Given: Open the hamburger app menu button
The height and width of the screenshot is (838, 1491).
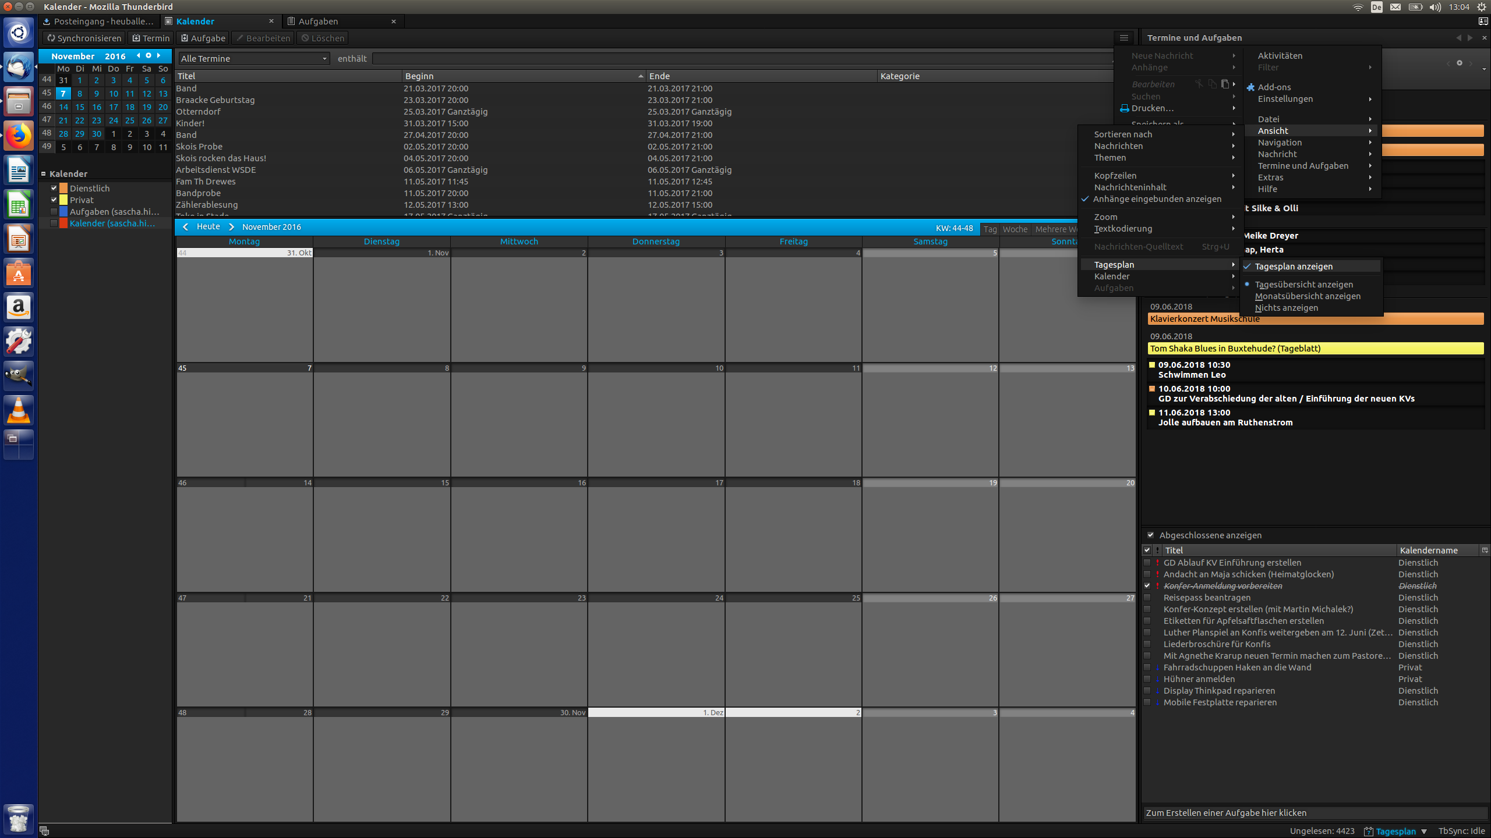Looking at the screenshot, I should point(1123,38).
